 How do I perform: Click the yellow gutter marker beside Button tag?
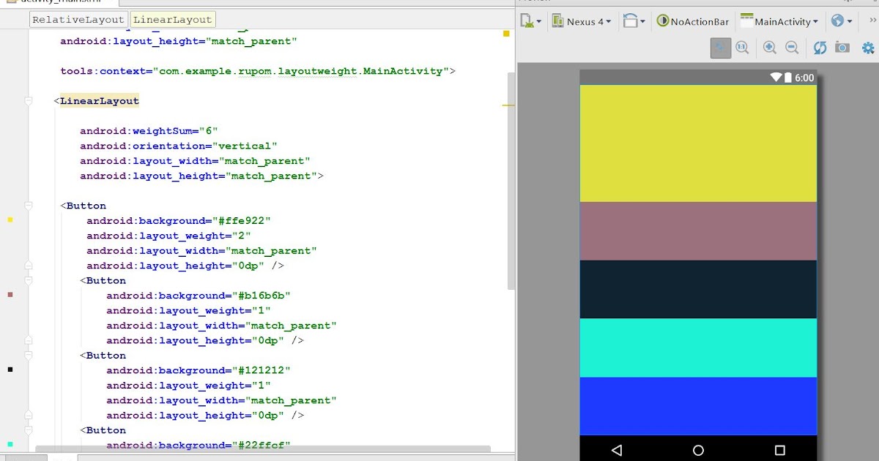(x=10, y=219)
